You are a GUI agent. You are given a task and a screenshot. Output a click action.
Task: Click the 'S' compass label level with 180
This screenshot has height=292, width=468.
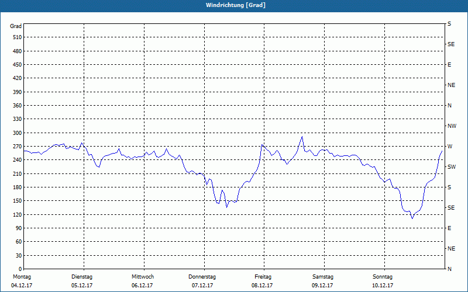click(x=449, y=187)
